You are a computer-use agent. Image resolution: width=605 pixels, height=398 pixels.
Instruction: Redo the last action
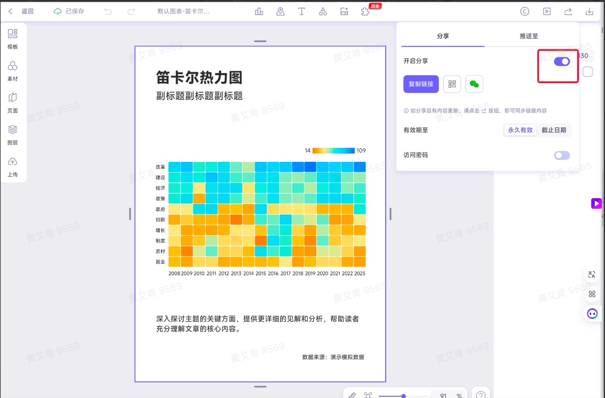tap(131, 12)
